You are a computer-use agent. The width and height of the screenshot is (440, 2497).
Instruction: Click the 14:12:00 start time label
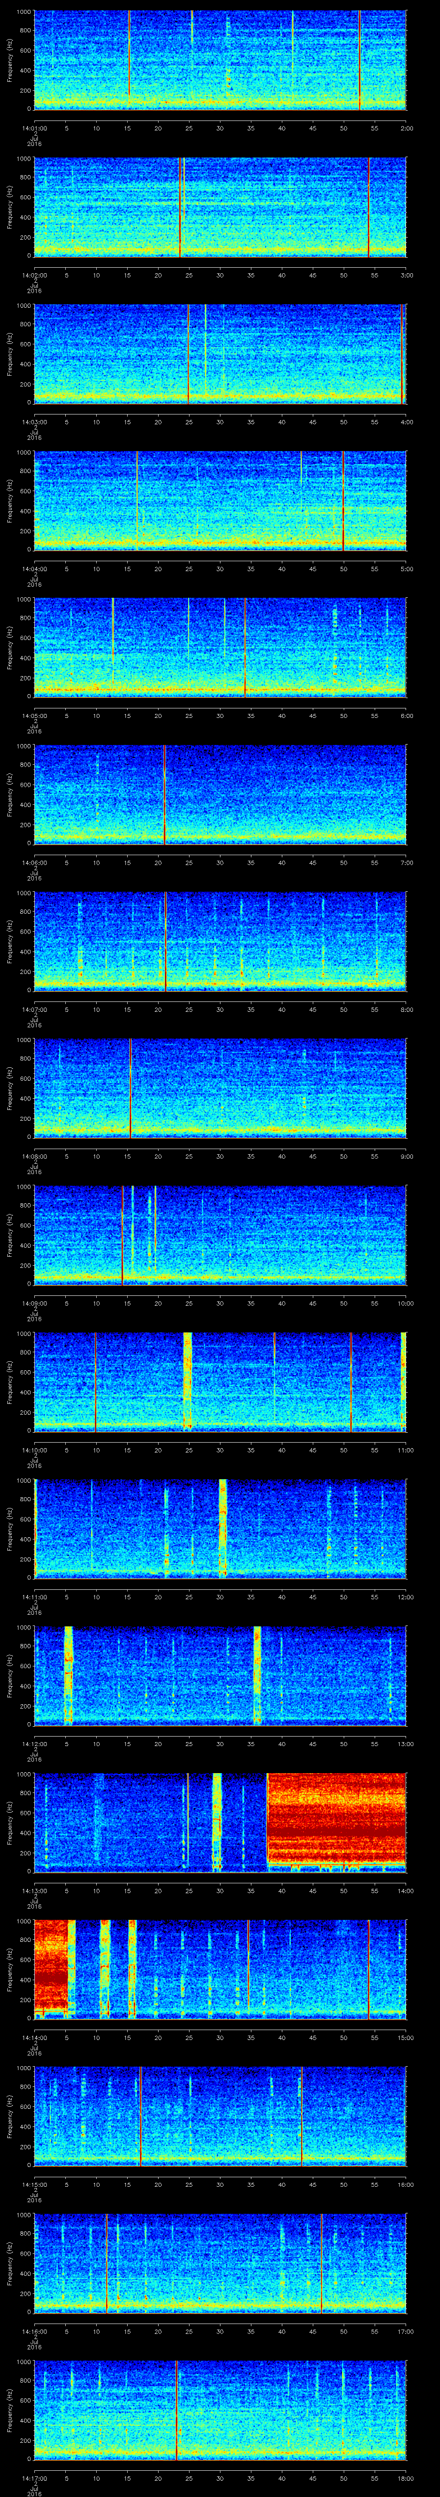[x=34, y=1744]
